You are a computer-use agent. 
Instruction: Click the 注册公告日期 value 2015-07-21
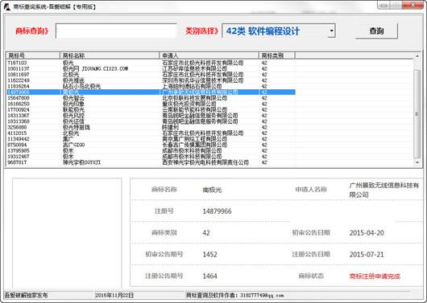click(x=367, y=255)
